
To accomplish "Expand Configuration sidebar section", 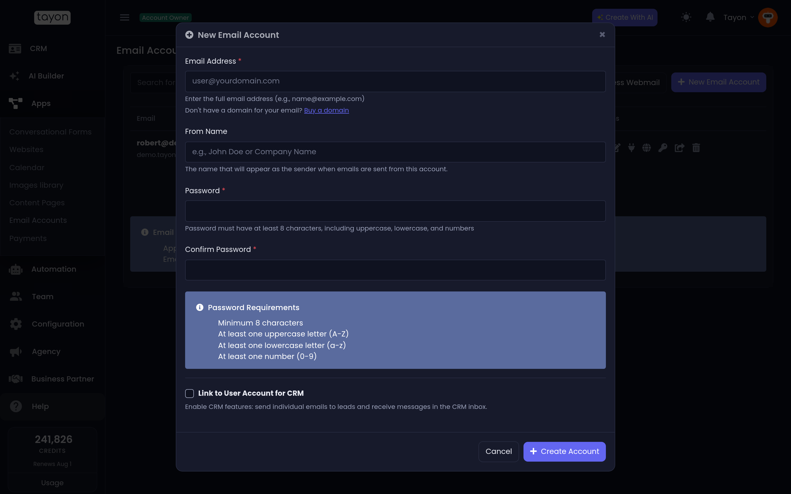I will coord(58,324).
